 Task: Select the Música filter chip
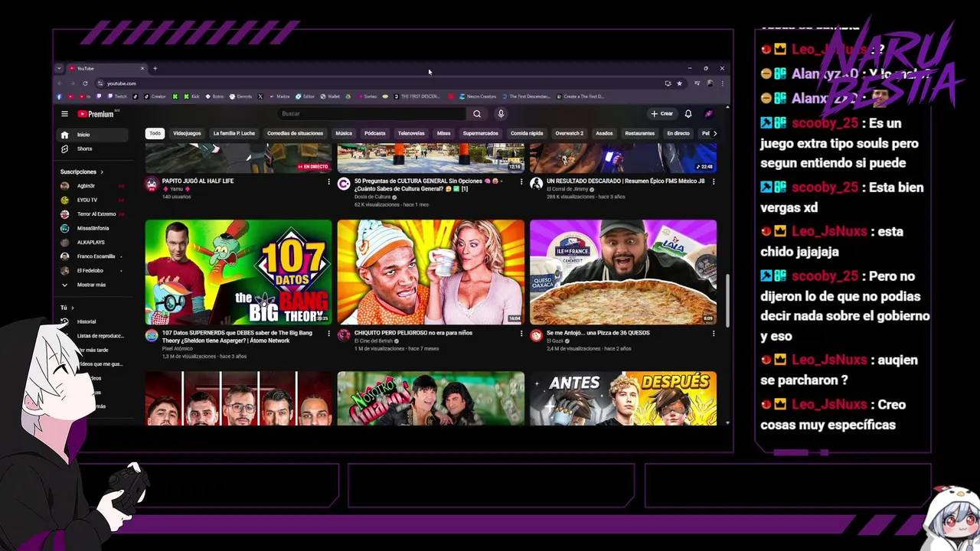[344, 133]
